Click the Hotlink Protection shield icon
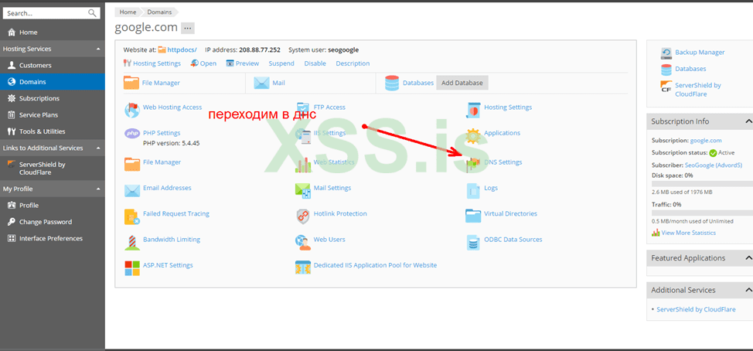 pyautogui.click(x=303, y=216)
